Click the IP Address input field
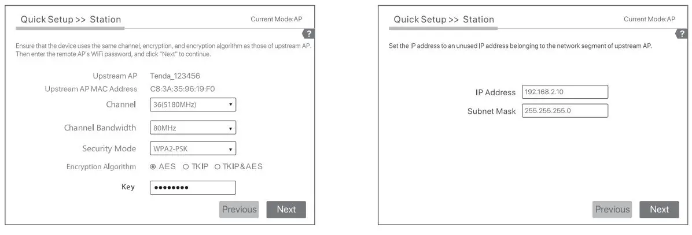The height and width of the screenshot is (235, 692). click(x=565, y=92)
